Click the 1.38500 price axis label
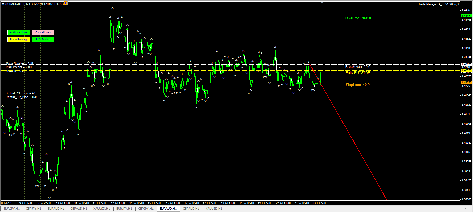 [467, 199]
